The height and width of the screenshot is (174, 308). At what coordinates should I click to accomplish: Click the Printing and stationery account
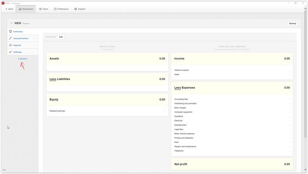(184, 138)
